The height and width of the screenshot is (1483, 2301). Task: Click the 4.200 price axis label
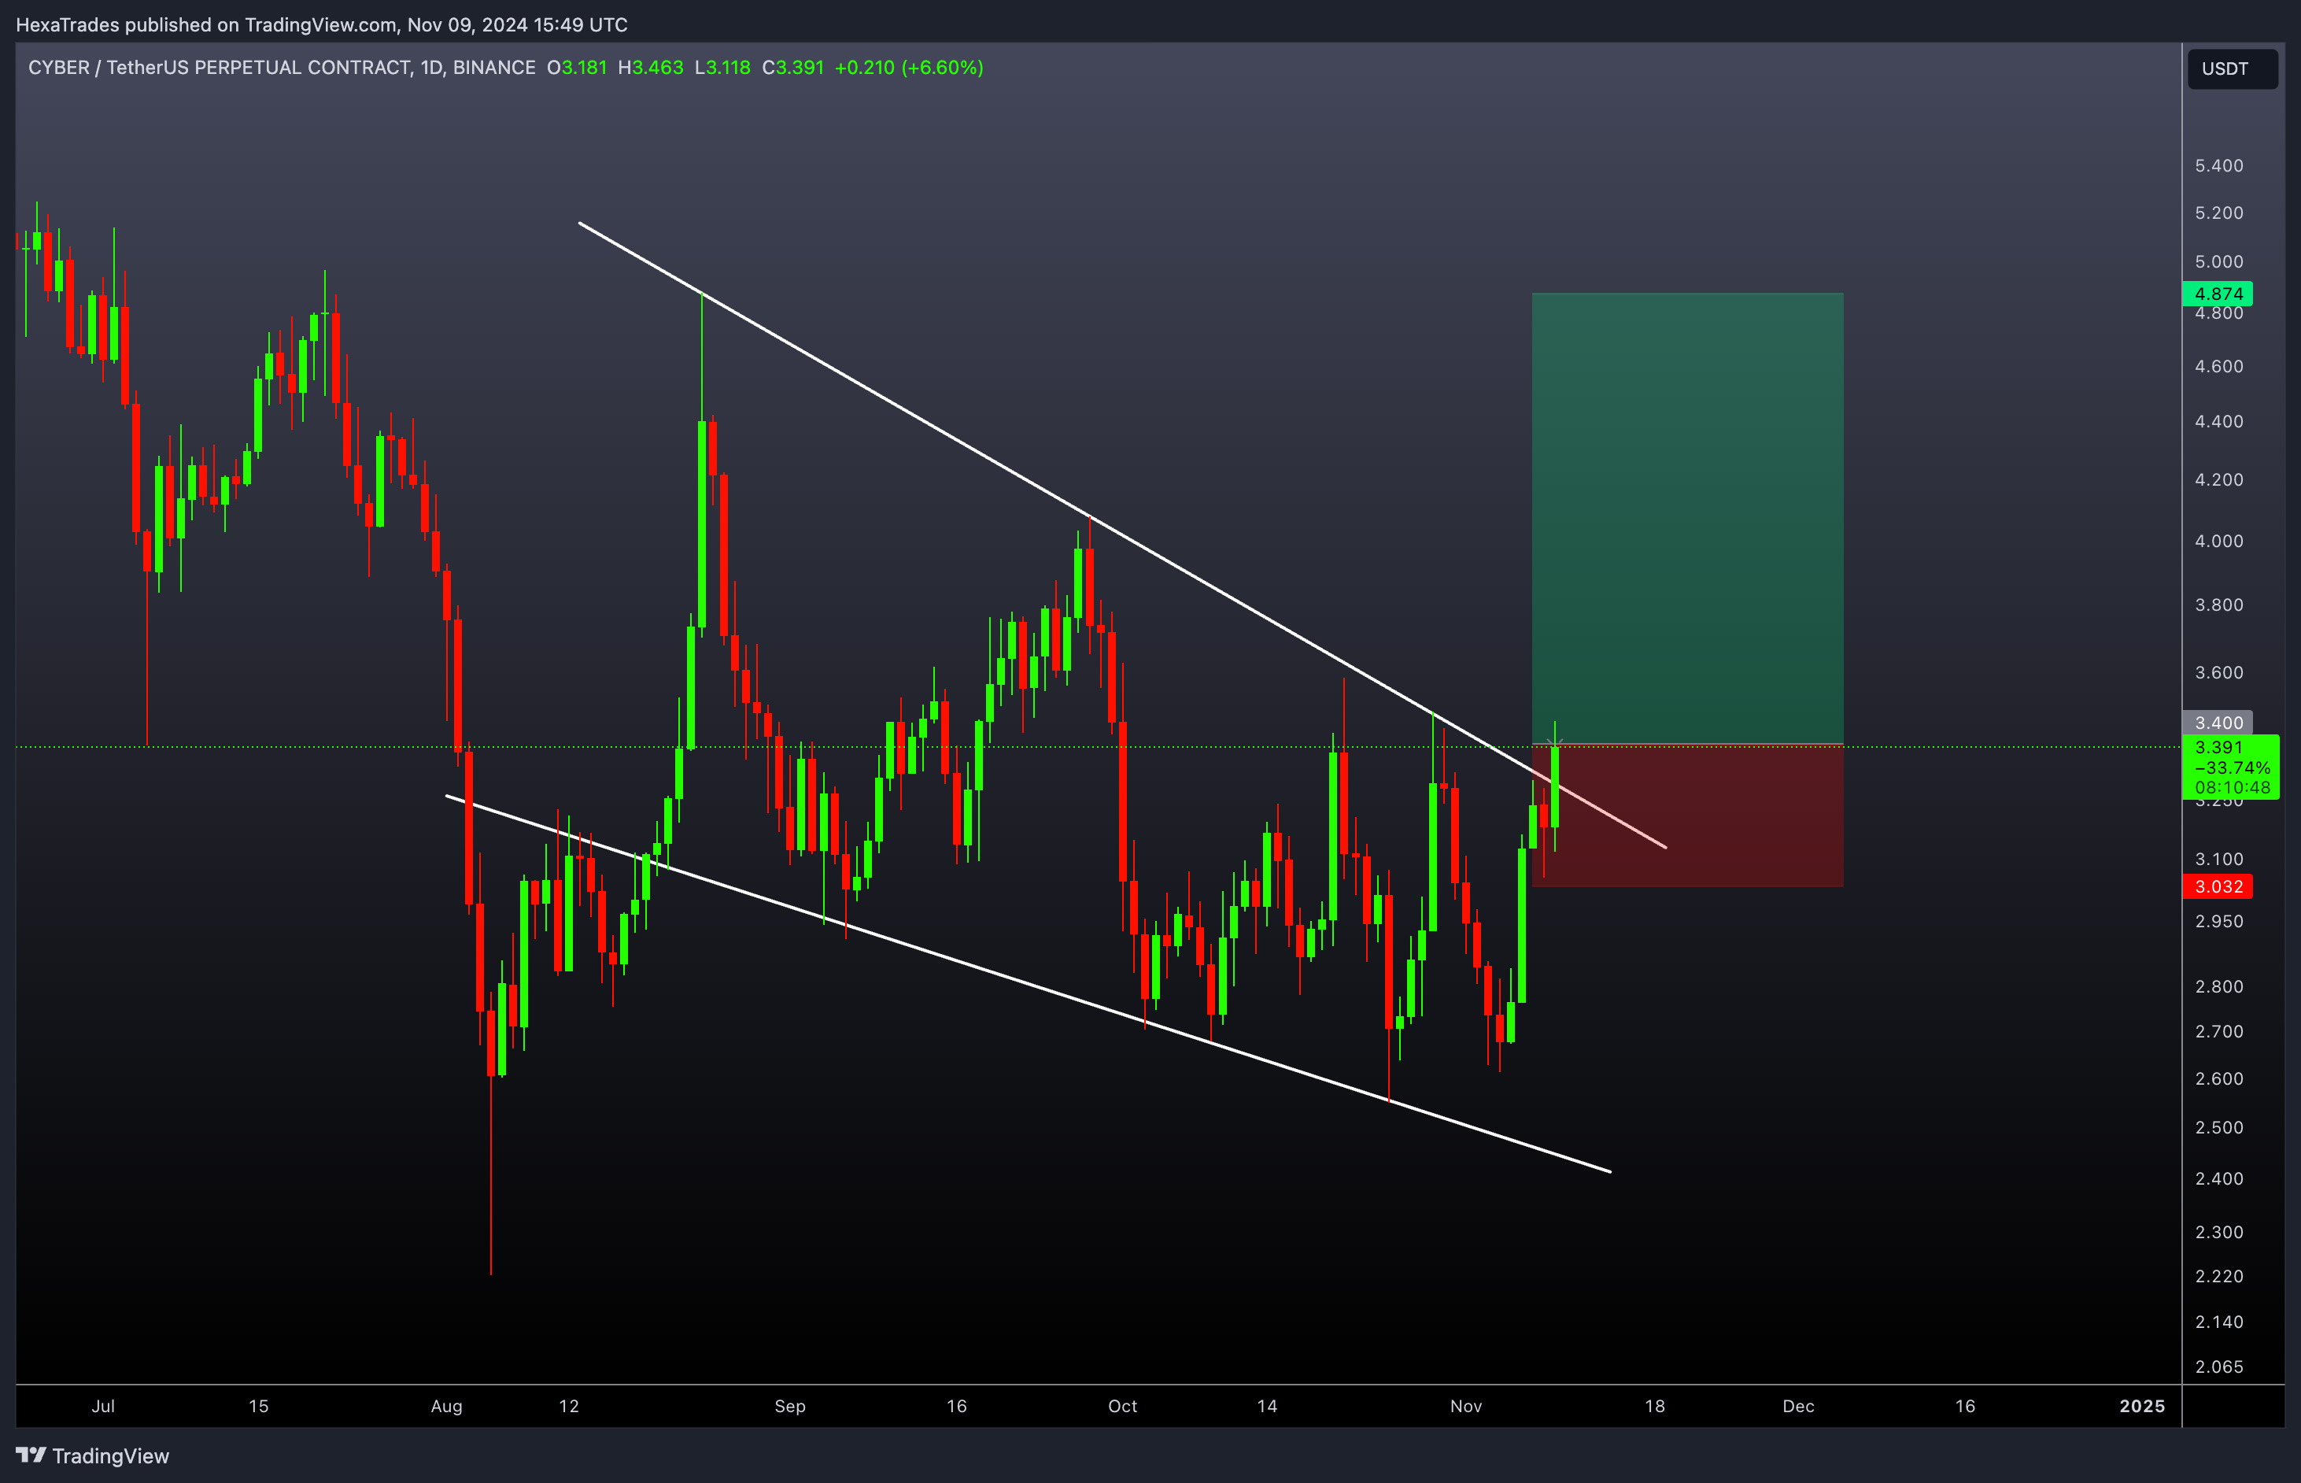[2218, 479]
